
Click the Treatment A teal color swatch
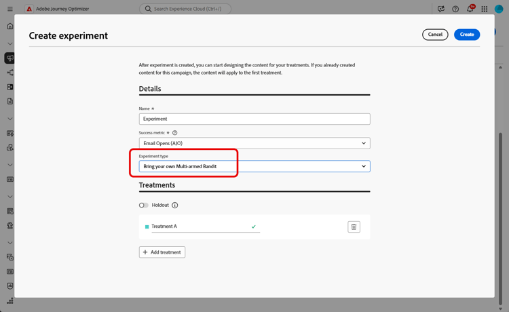click(147, 227)
